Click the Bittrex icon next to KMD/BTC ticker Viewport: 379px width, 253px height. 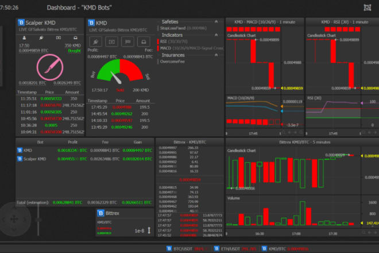[x=264, y=248]
